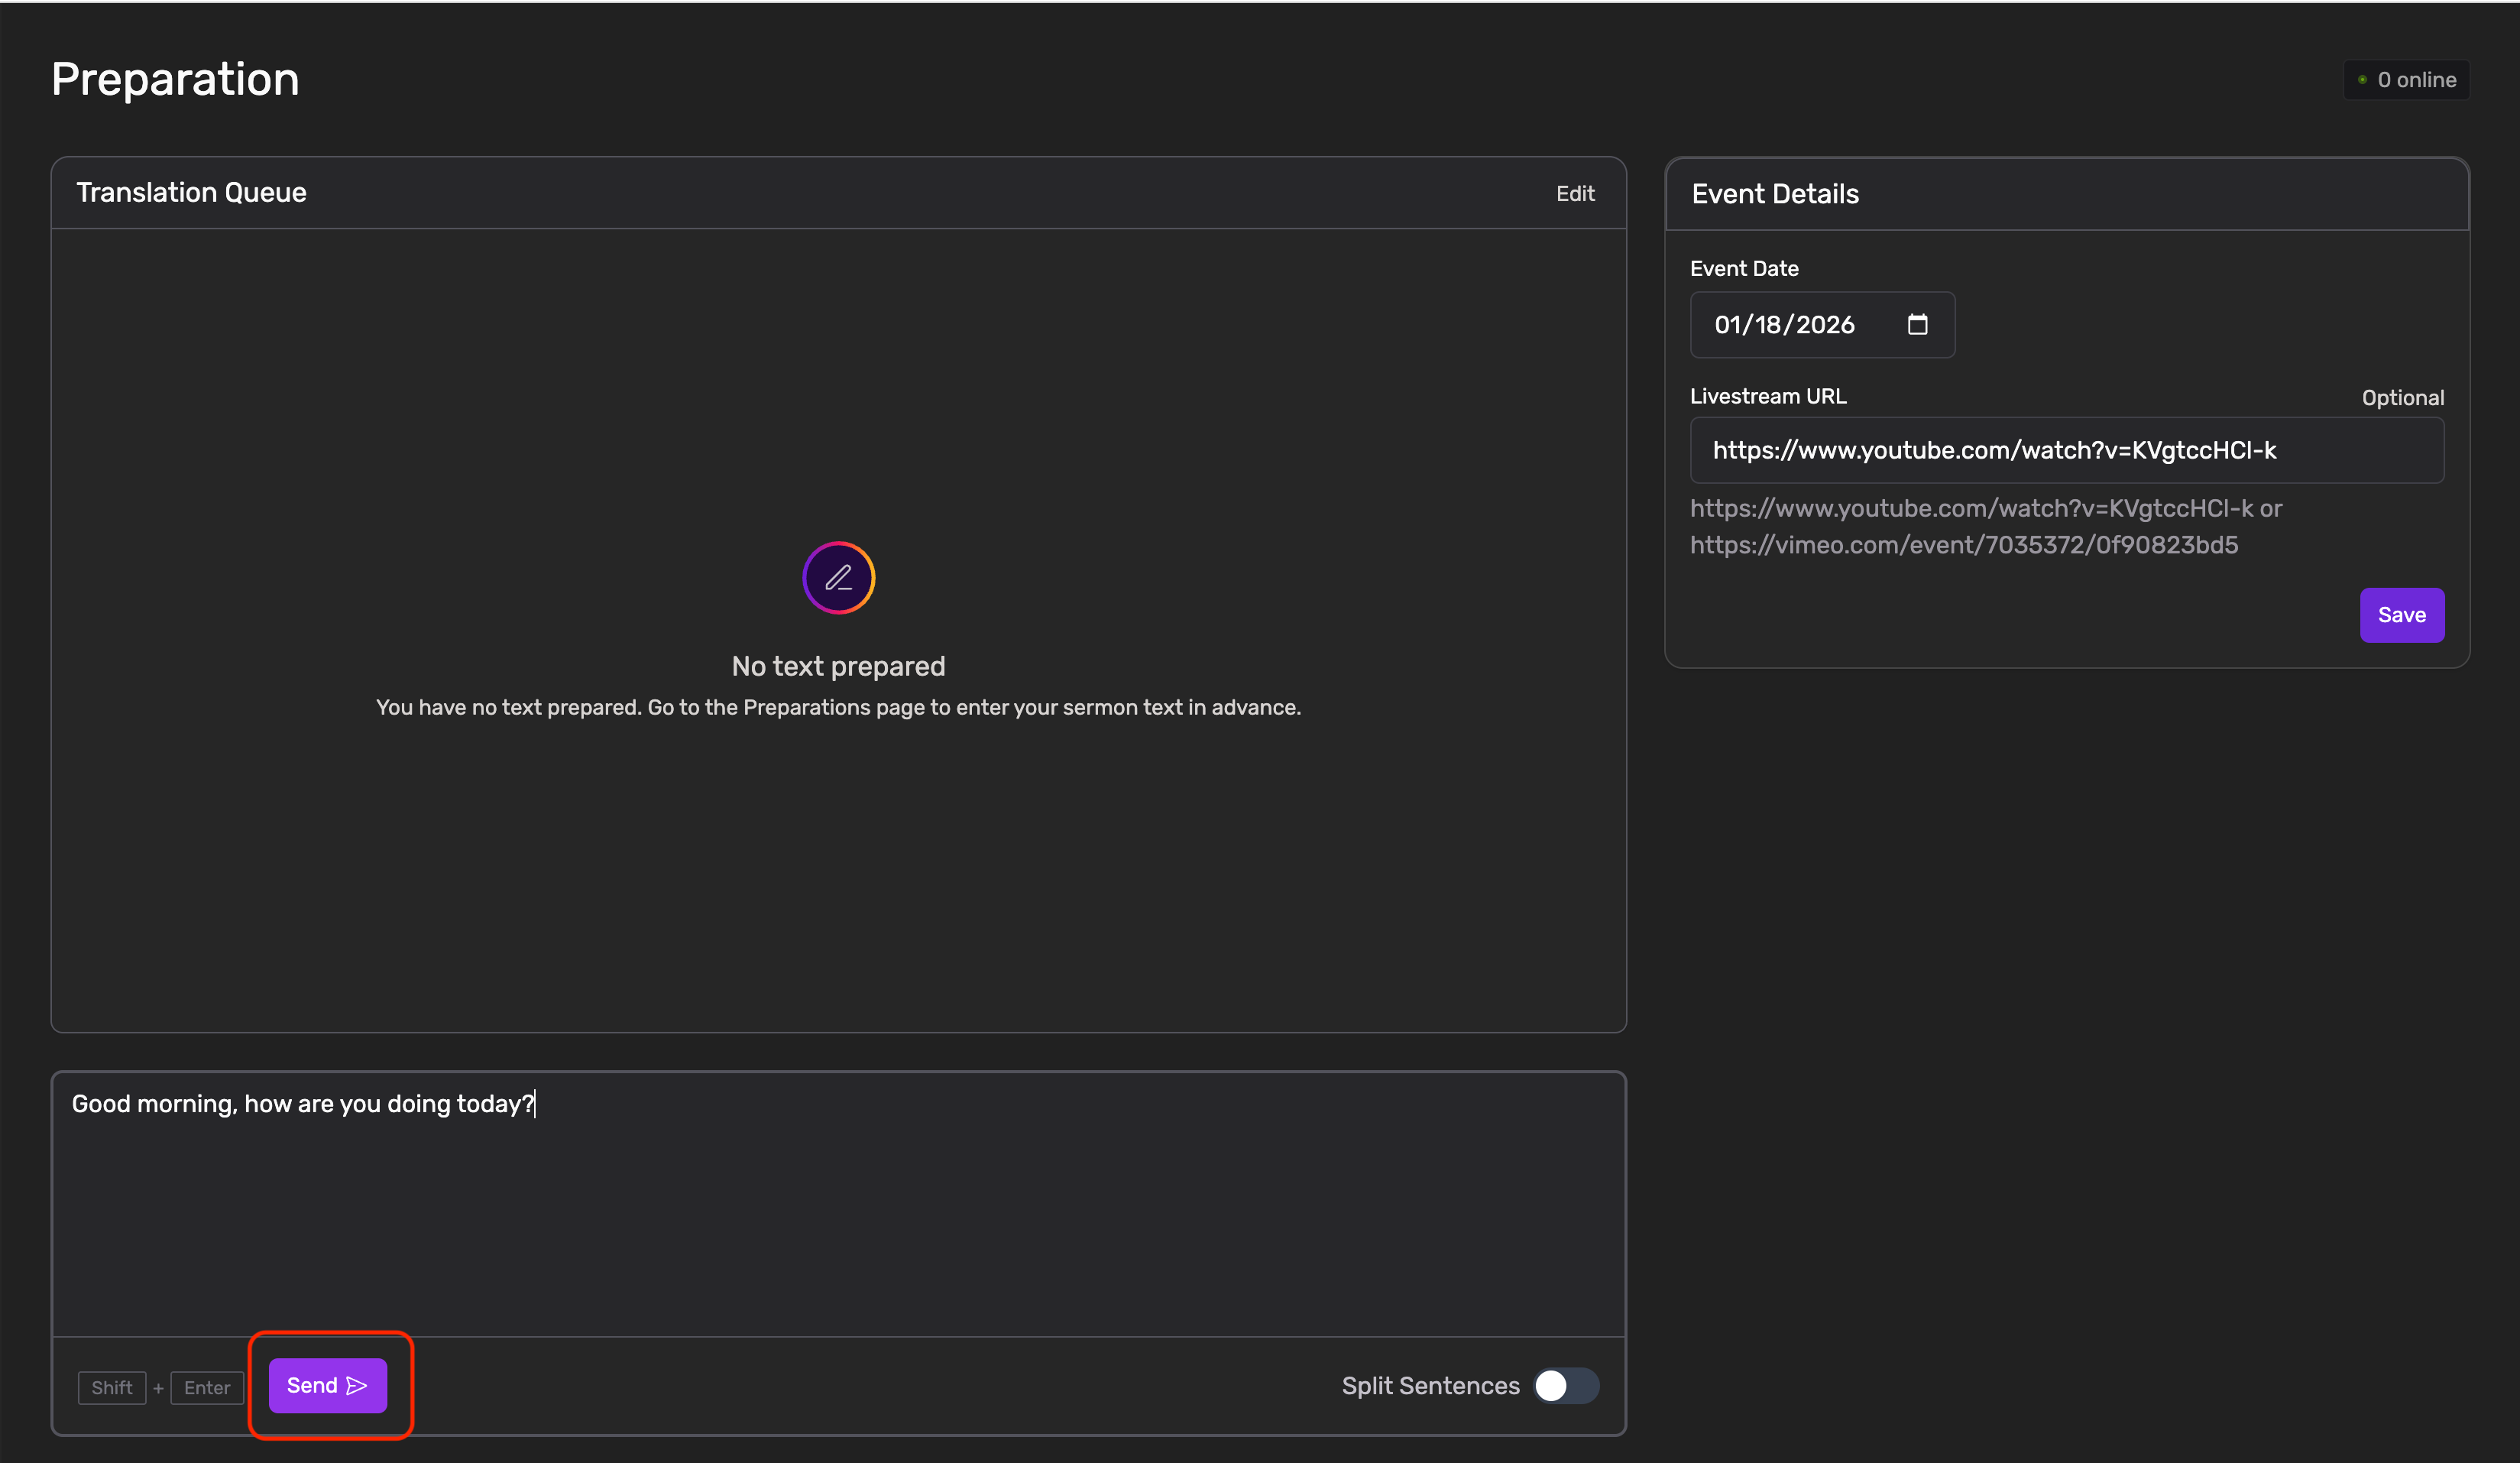Click the Enter key hint badge
This screenshot has height=1463, width=2520.
click(x=207, y=1388)
